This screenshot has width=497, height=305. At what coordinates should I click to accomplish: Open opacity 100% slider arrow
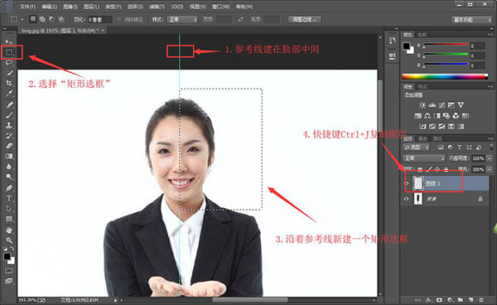pyautogui.click(x=490, y=158)
